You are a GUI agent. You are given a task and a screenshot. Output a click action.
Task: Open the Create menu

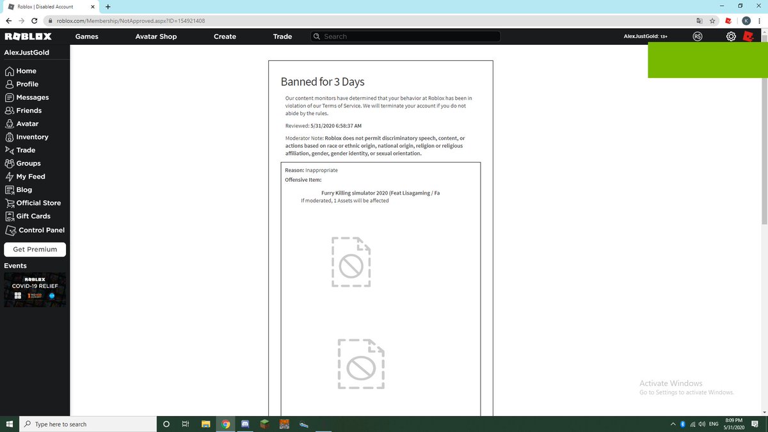coord(225,36)
